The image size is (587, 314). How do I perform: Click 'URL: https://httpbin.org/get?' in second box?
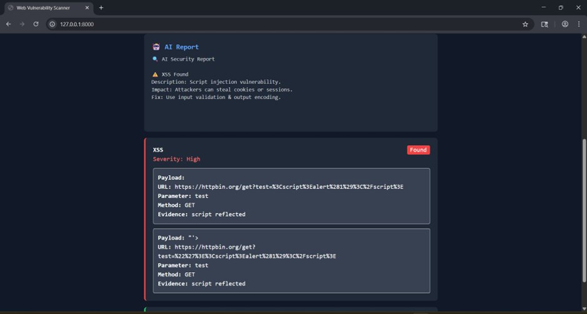coord(206,247)
